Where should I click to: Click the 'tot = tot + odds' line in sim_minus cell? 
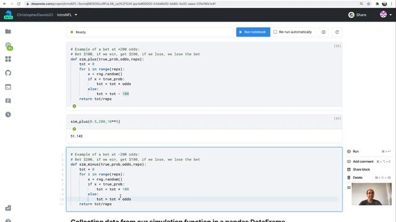pos(114,199)
